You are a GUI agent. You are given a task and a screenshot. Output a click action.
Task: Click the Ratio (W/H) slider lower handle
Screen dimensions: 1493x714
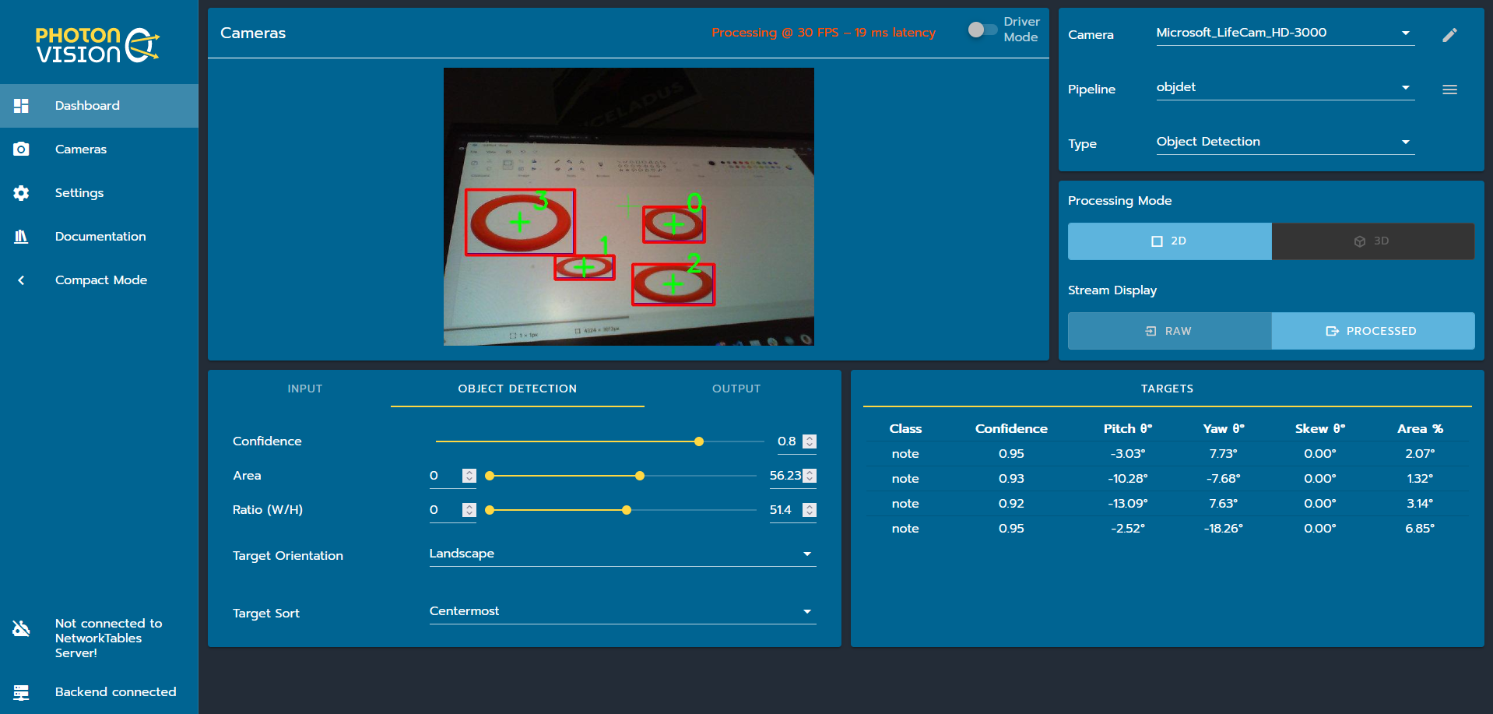(490, 510)
